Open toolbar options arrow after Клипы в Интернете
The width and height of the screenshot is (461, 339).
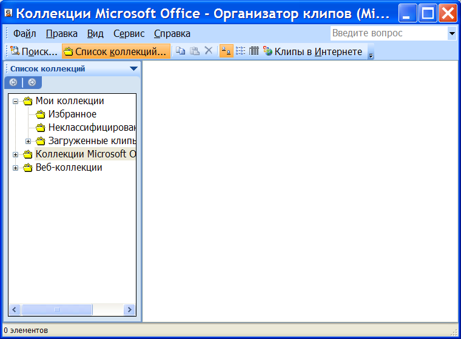(x=371, y=51)
